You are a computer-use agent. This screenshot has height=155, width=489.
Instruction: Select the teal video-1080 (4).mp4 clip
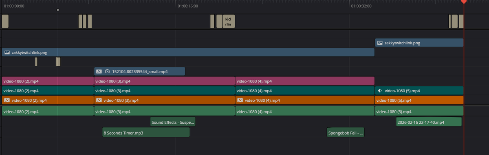click(x=305, y=91)
